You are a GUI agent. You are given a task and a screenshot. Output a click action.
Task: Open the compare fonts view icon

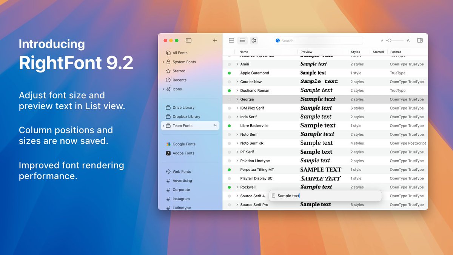pyautogui.click(x=254, y=40)
